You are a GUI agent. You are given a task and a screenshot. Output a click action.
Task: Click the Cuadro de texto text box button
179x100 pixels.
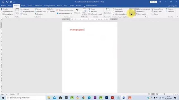click(x=132, y=12)
